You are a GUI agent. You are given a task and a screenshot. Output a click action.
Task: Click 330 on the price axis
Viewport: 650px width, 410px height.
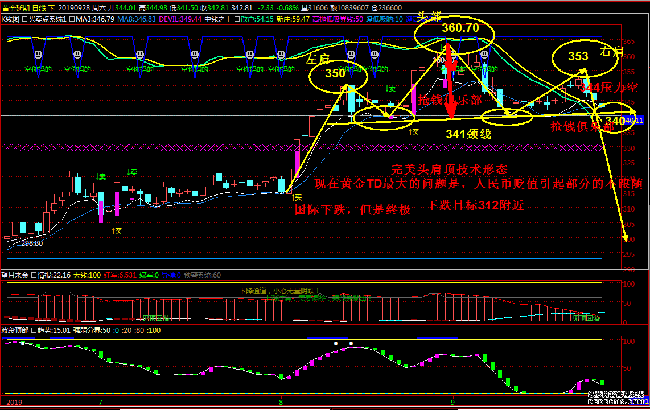click(x=629, y=148)
